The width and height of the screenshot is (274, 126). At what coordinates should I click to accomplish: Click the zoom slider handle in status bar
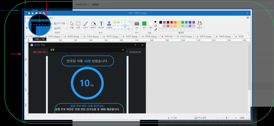click(x=226, y=118)
